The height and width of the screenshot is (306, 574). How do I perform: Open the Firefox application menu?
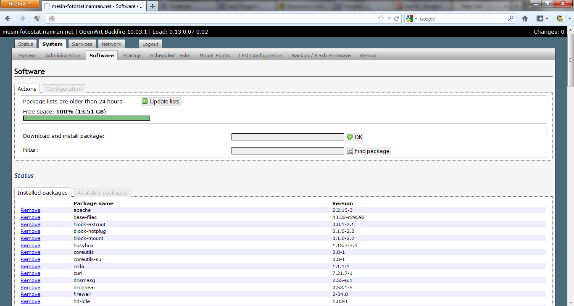pos(20,4)
